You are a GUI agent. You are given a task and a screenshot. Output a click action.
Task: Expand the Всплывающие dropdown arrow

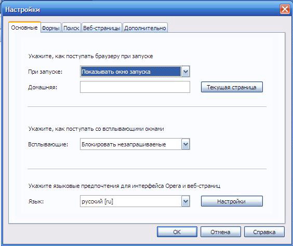coord(185,144)
